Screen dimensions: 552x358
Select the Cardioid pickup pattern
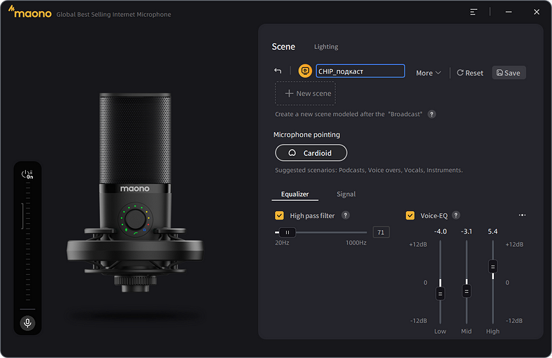click(x=311, y=153)
